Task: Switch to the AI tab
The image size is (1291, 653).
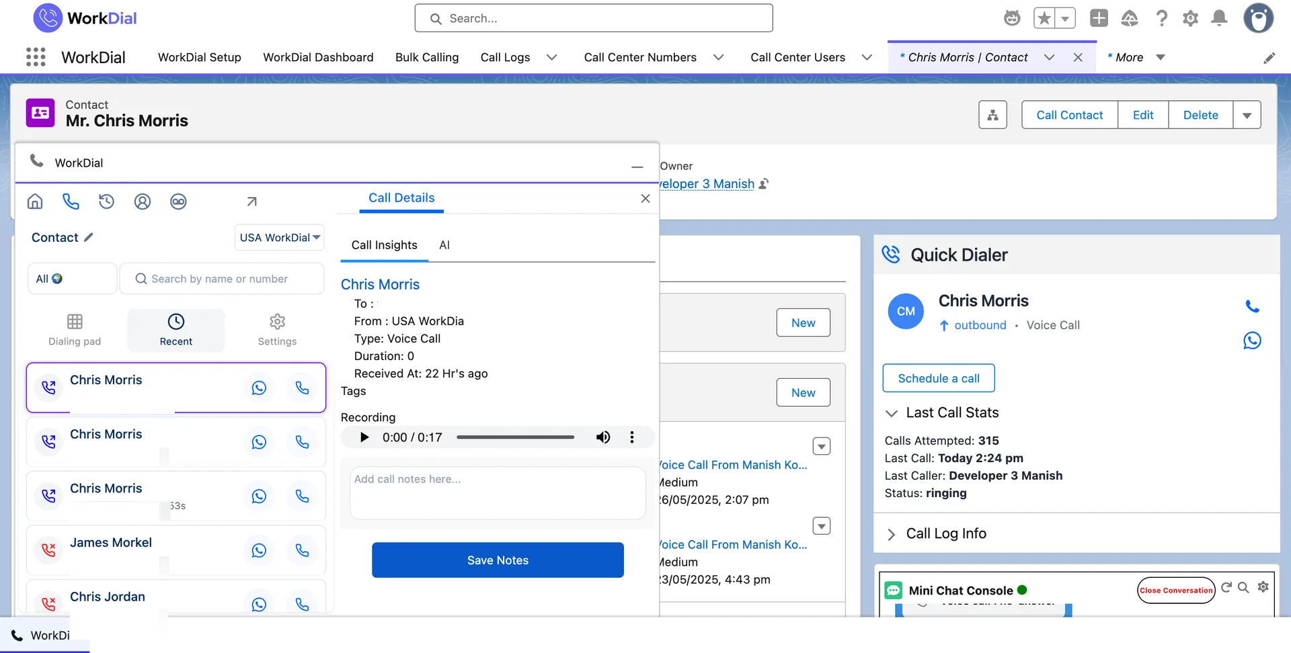Action: click(x=444, y=245)
